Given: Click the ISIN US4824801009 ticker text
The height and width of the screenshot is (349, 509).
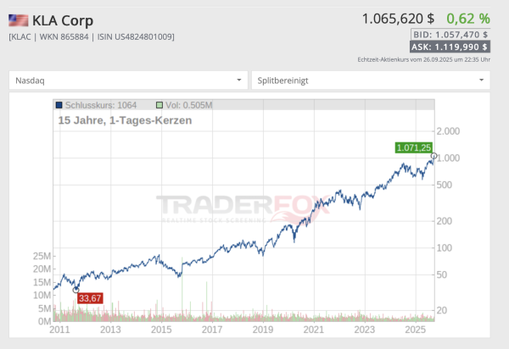Looking at the screenshot, I should coord(137,36).
